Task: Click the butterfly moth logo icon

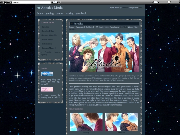Action: pyautogui.click(x=39, y=8)
